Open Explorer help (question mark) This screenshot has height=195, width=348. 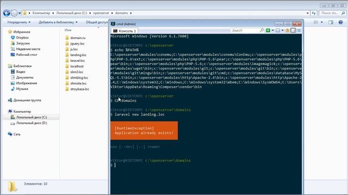click(x=341, y=22)
